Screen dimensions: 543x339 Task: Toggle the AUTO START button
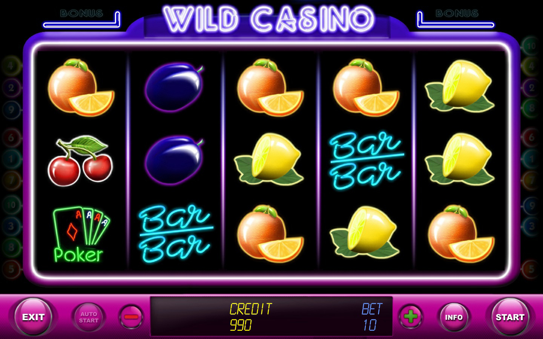point(89,317)
